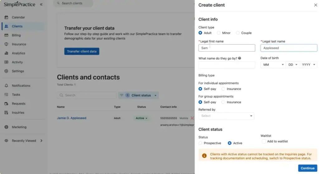Image resolution: width=319 pixels, height=174 pixels.
Task: Click the Contact info column header
Action: 168,107
